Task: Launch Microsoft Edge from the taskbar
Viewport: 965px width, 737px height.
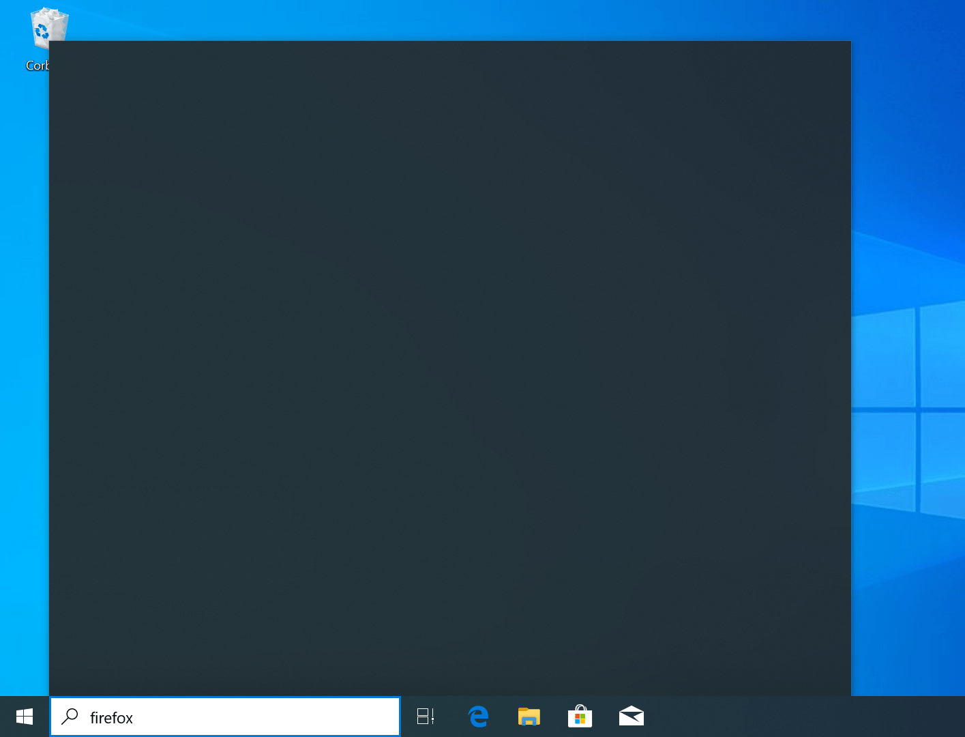Action: pos(478,717)
